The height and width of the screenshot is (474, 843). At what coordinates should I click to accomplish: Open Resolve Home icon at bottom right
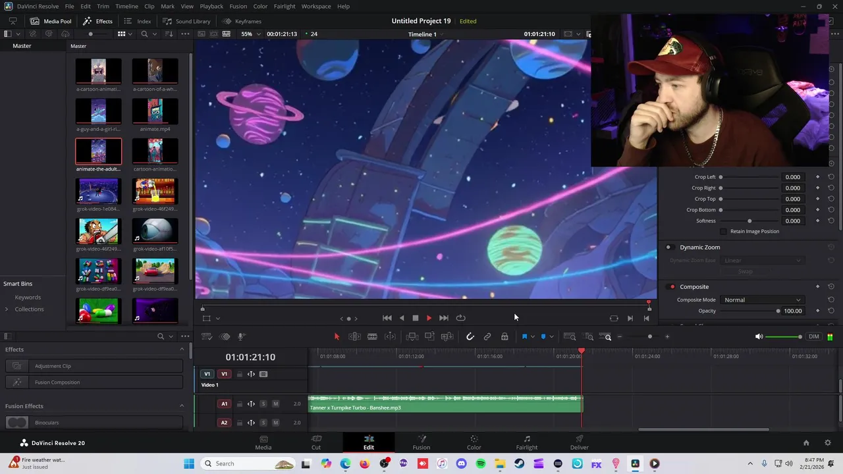coord(806,443)
